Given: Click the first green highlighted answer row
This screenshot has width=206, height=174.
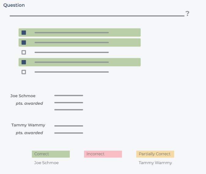Looking at the screenshot, I should 79,32.
